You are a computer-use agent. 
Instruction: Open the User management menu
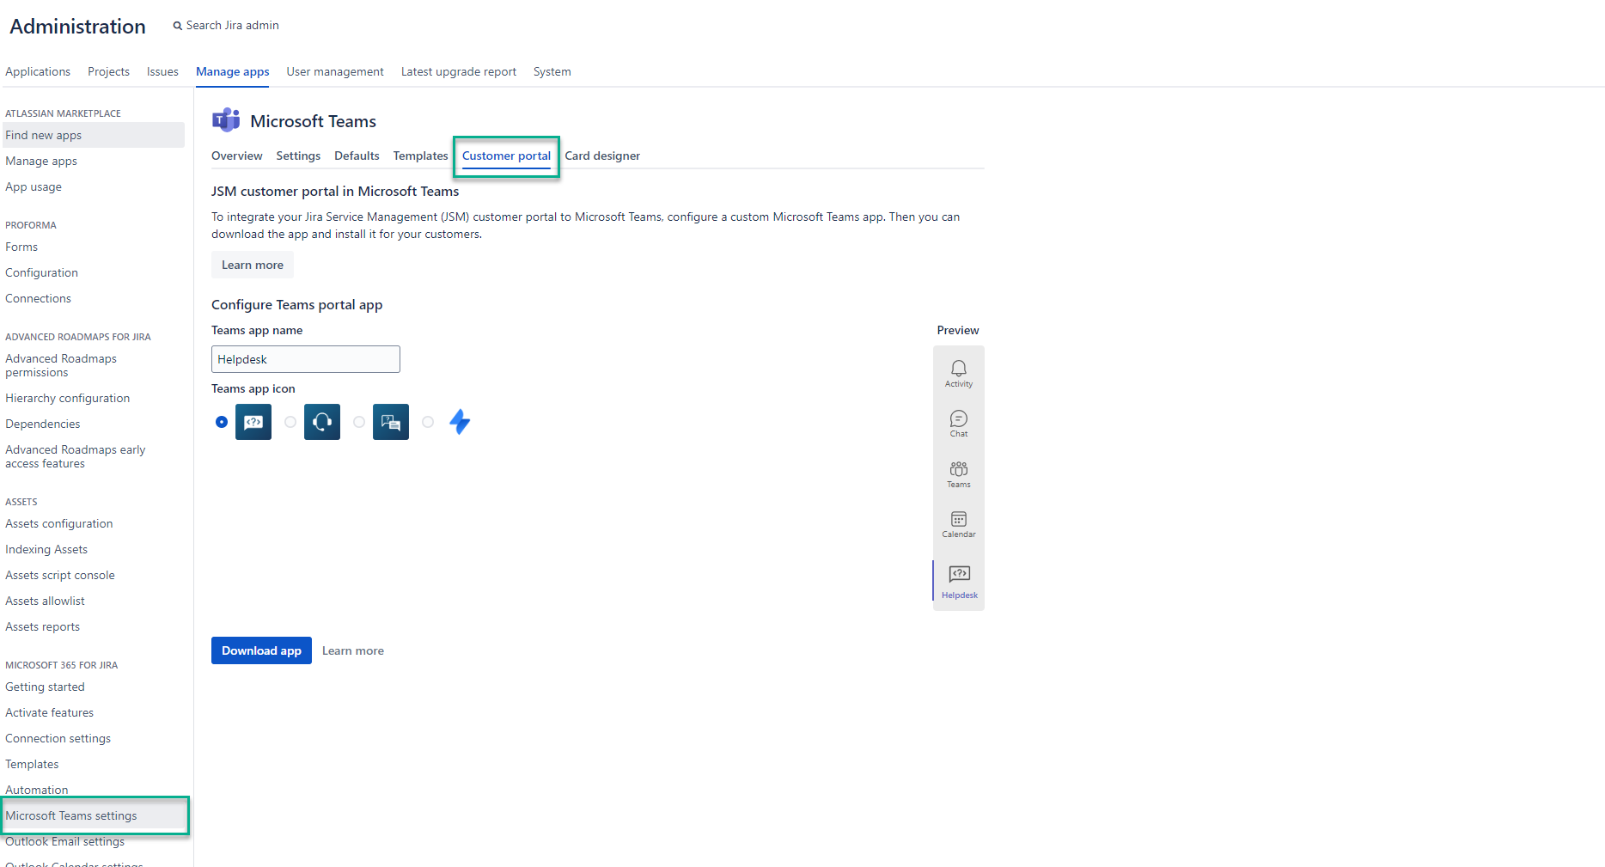[335, 71]
